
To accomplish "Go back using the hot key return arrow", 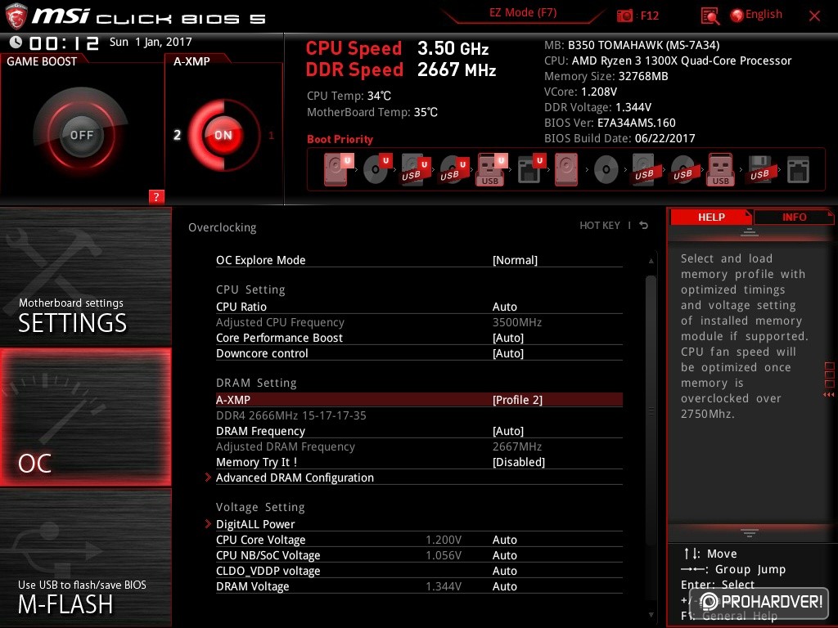I will click(643, 226).
